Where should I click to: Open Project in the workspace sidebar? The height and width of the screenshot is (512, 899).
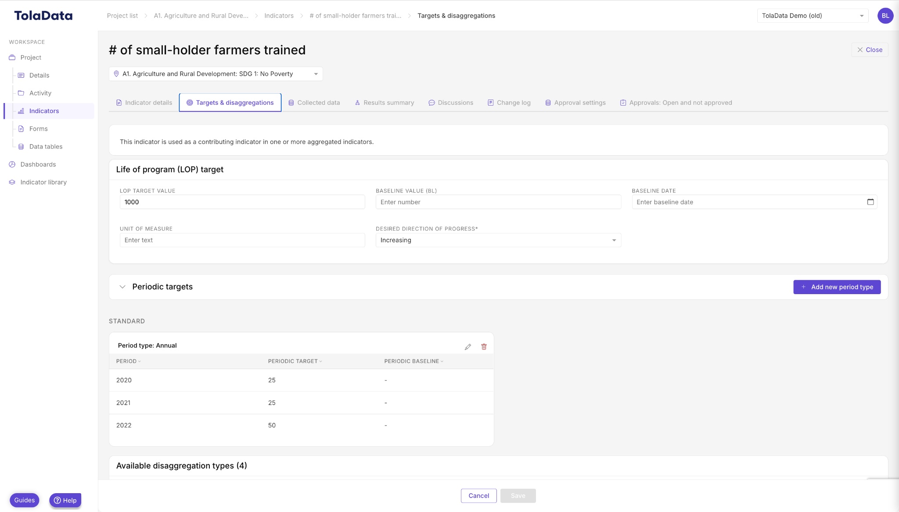pyautogui.click(x=31, y=57)
